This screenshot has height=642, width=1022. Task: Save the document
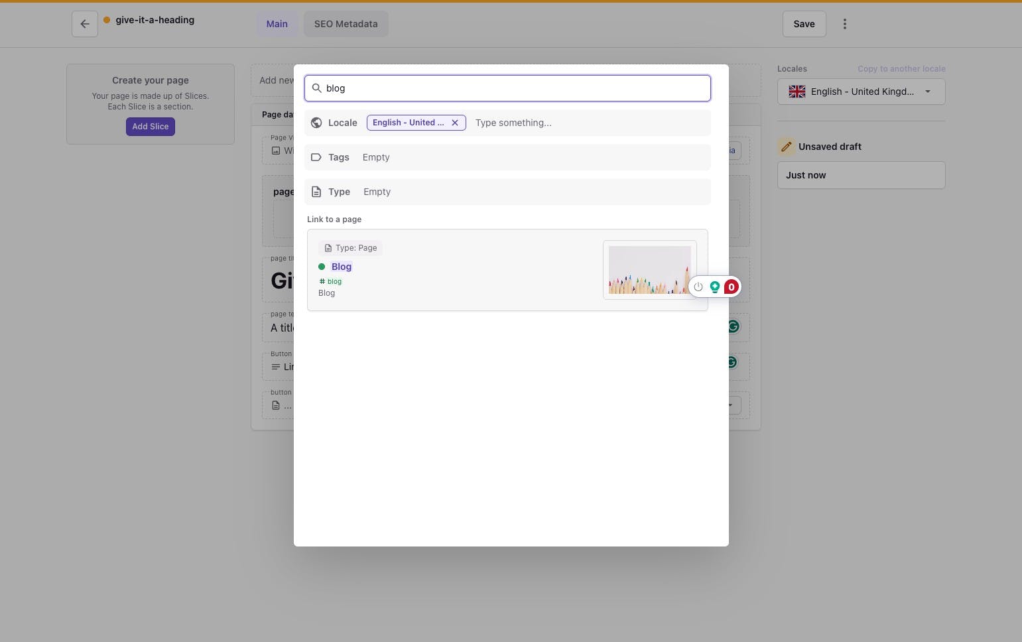804,24
